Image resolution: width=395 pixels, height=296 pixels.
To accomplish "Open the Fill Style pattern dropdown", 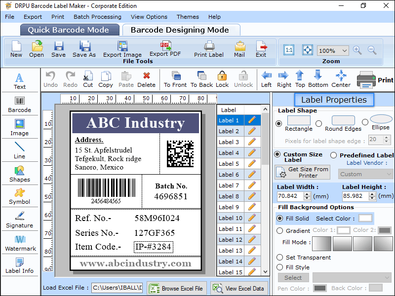I will point(352,277).
